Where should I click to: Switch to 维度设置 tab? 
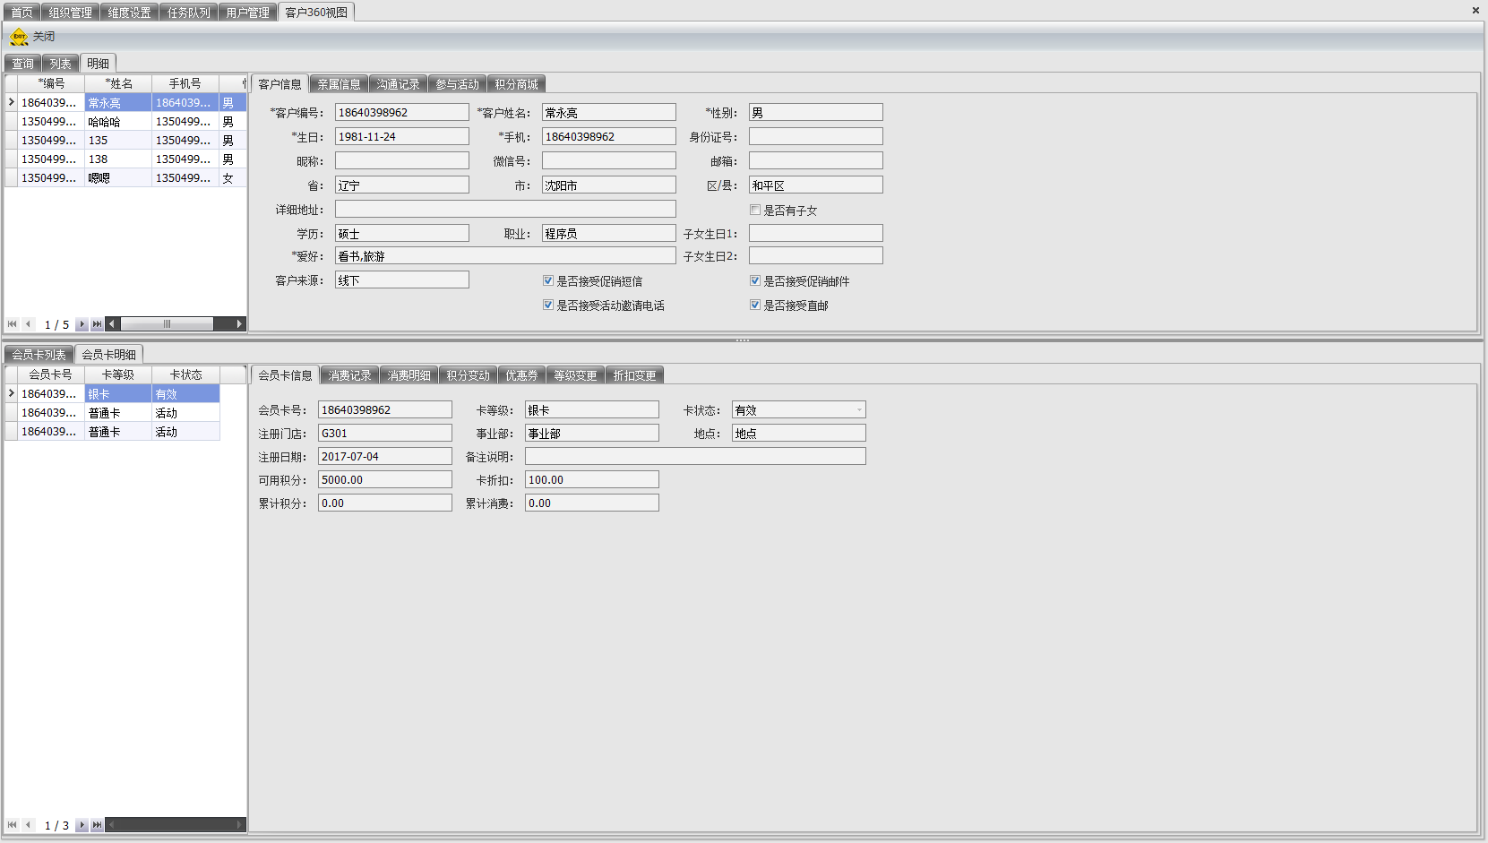pos(129,13)
